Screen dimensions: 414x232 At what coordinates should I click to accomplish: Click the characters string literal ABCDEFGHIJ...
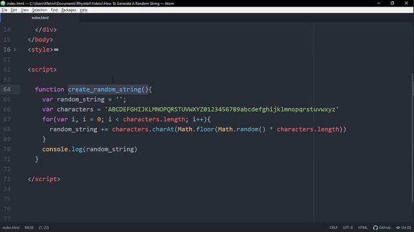222,110
